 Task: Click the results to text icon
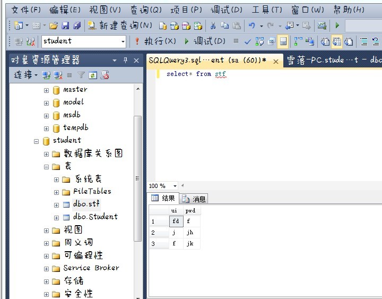click(x=325, y=41)
